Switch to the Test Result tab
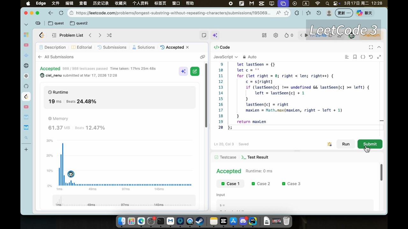The width and height of the screenshot is (408, 229). tap(255, 157)
